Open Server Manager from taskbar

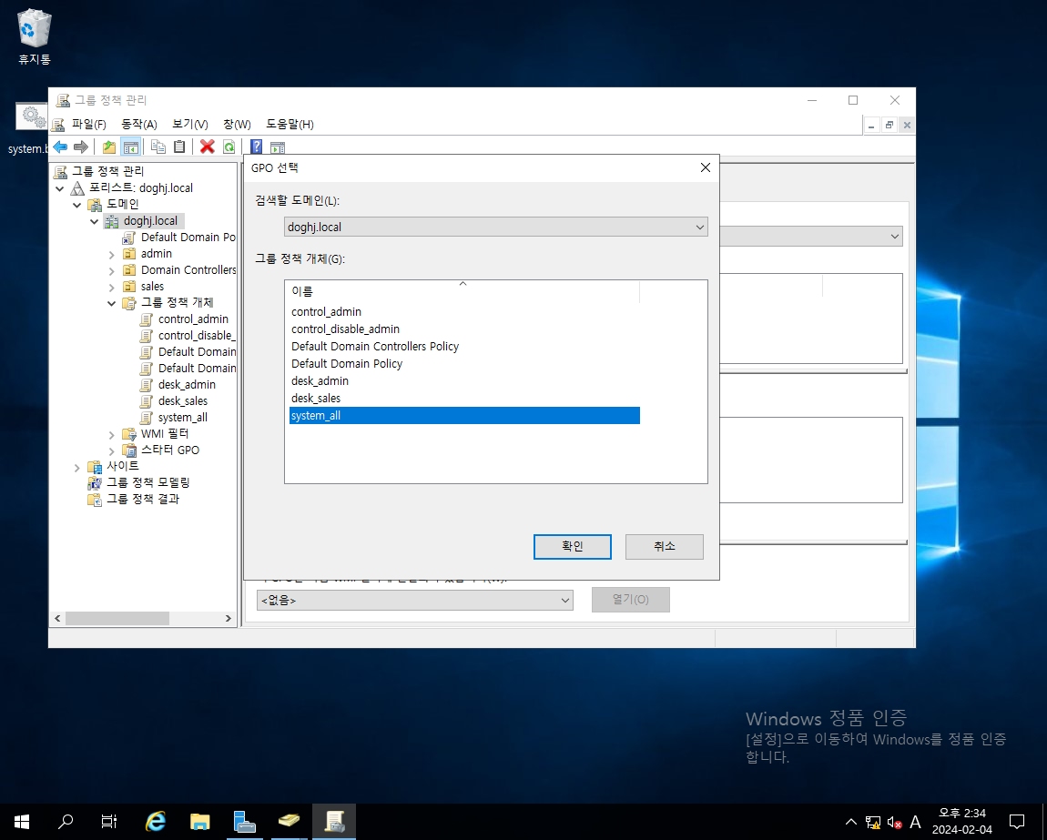244,821
